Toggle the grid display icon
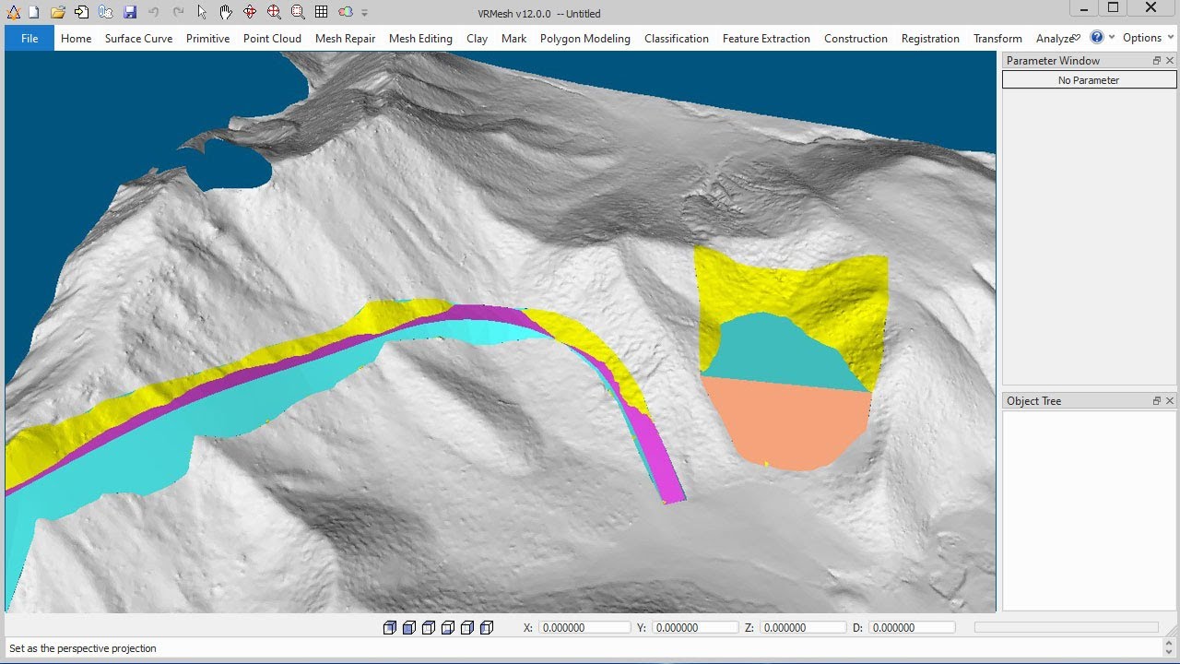Screen dimensions: 1180x664 coord(322,12)
